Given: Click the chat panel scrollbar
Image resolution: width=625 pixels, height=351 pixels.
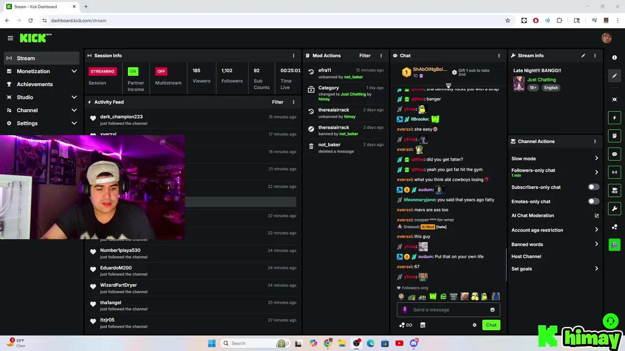Looking at the screenshot, I should (506, 265).
